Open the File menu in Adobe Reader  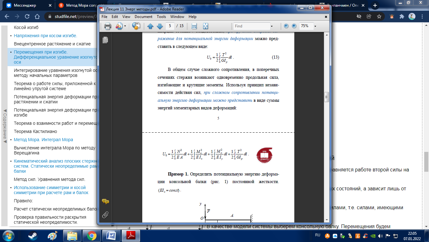pos(104,17)
